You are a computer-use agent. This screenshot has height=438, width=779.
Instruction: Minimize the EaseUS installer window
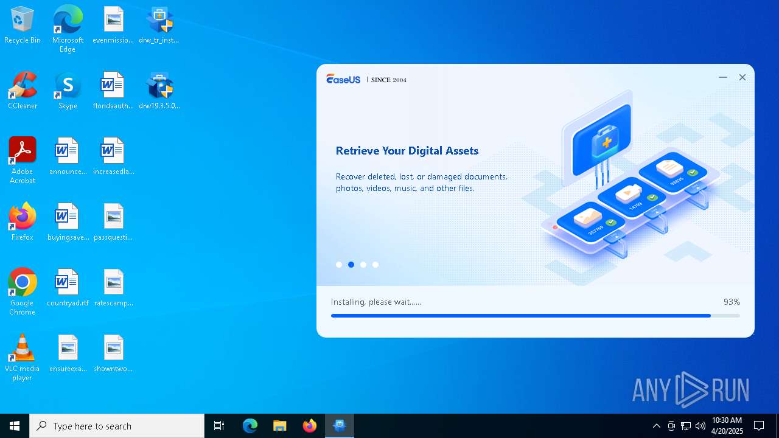click(x=723, y=77)
